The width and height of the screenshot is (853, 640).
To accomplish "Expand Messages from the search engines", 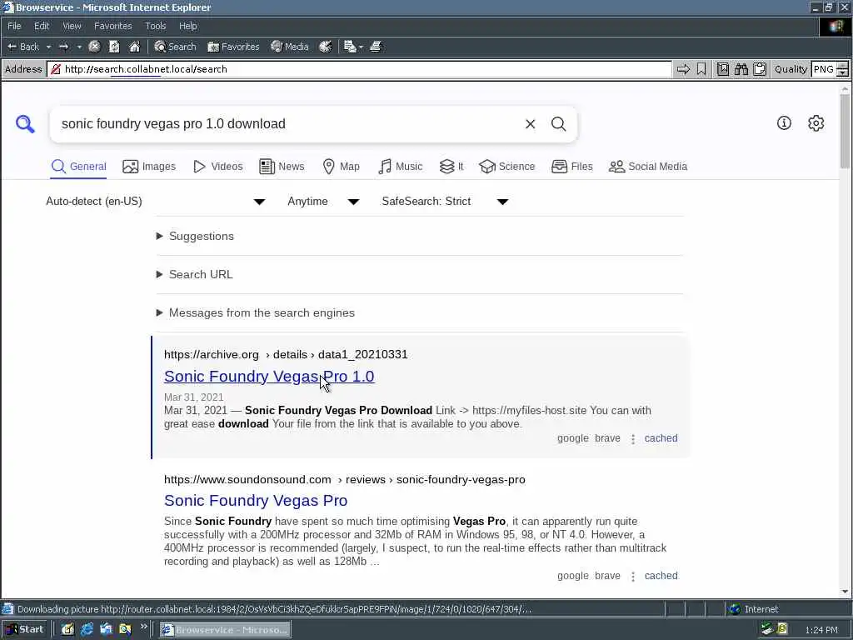I will point(256,313).
